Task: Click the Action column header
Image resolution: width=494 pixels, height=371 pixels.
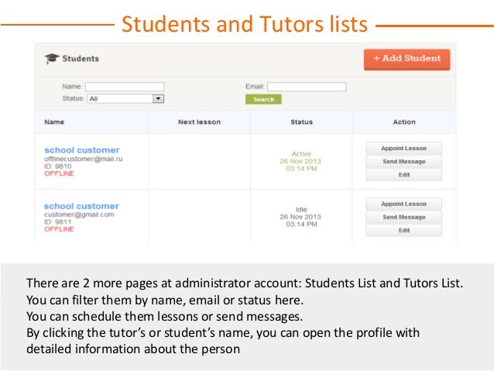Action: [x=404, y=122]
